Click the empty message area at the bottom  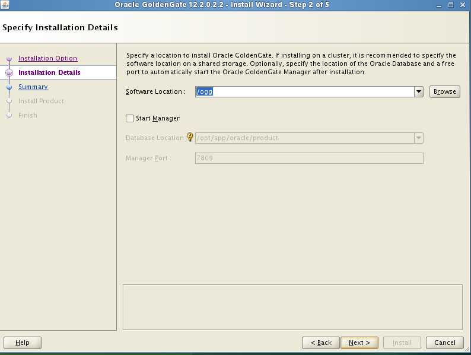tap(292, 307)
